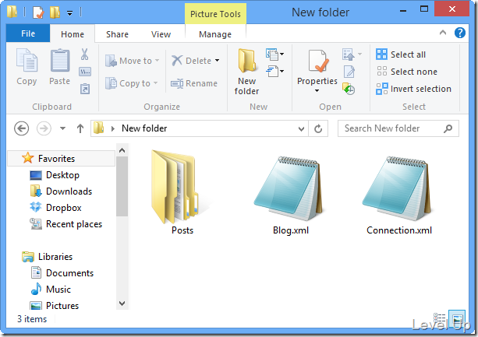478x337 pixels.
Task: Click the History clock icon
Action: (349, 89)
